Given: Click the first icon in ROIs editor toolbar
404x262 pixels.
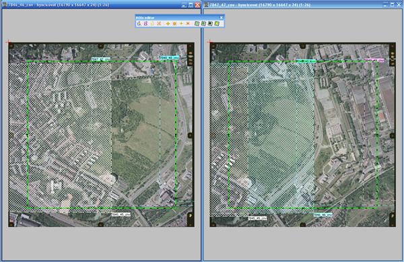Looking at the screenshot, I should 139,24.
